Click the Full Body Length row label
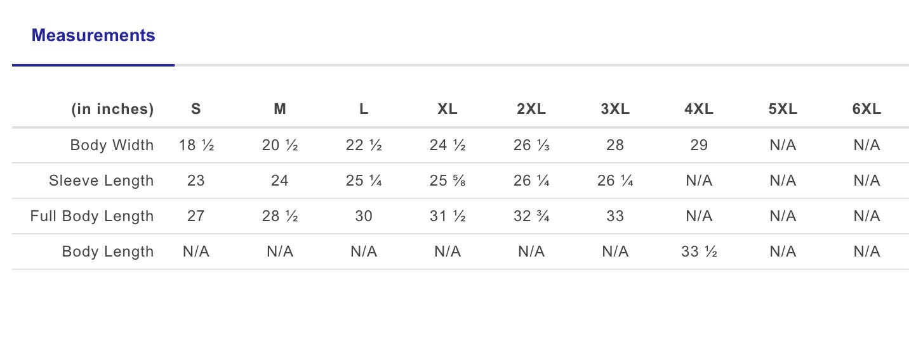 pyautogui.click(x=92, y=216)
